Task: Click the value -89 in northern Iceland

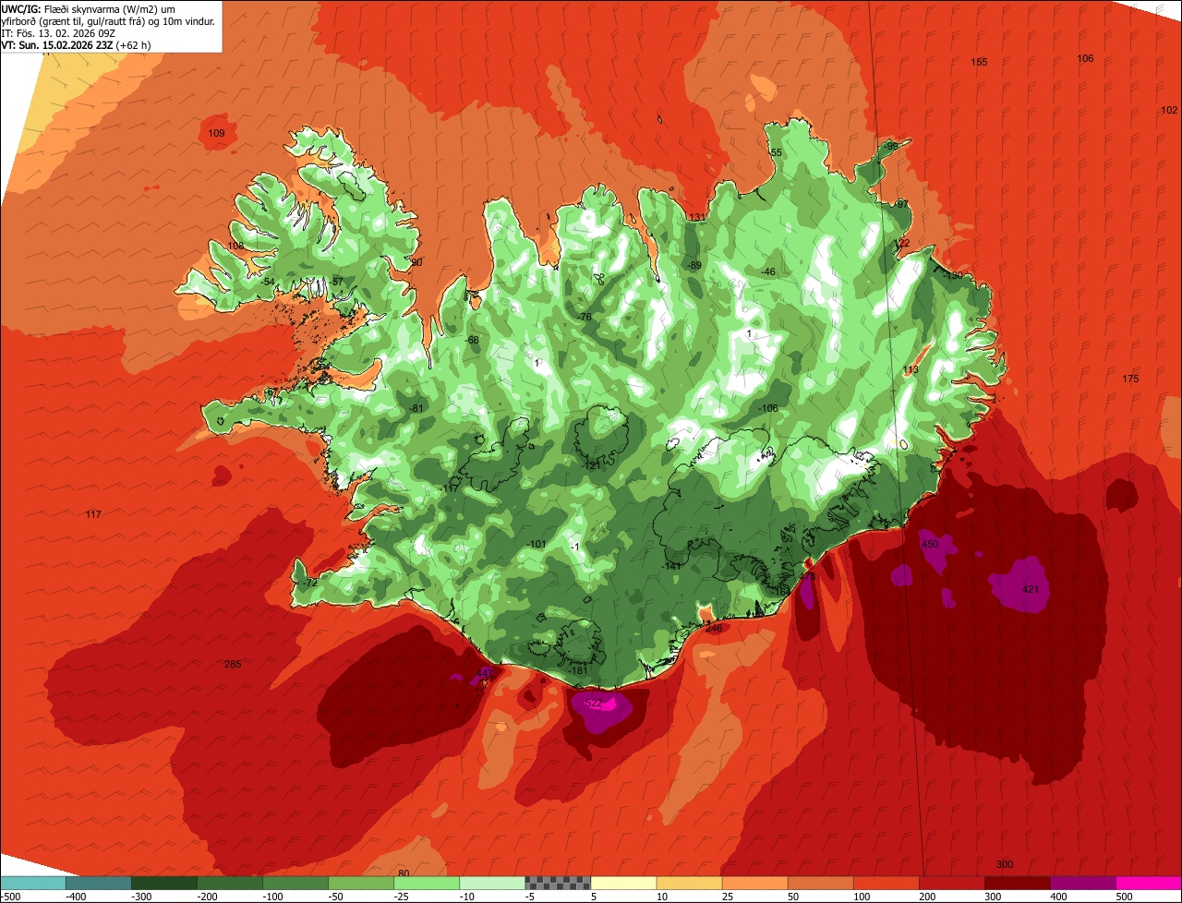Action: [x=694, y=266]
